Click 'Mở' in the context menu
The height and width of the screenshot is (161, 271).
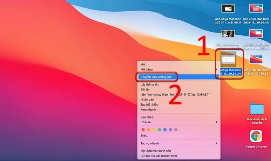point(143,64)
